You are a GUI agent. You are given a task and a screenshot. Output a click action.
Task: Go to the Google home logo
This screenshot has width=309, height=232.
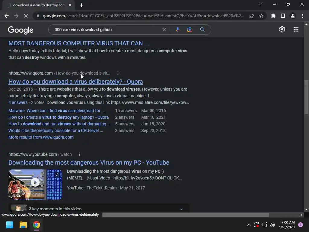[21, 30]
